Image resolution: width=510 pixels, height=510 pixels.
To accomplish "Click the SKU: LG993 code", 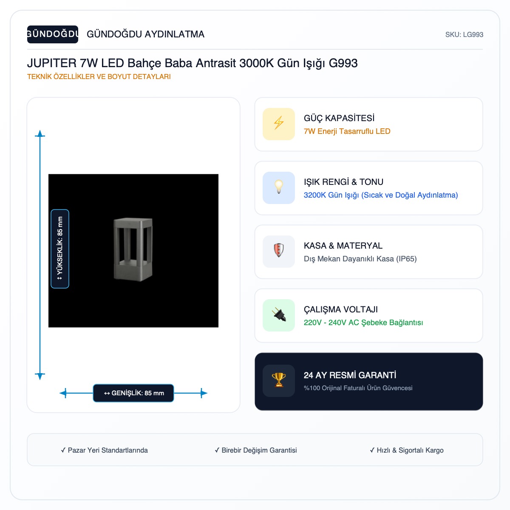I will pyautogui.click(x=464, y=35).
